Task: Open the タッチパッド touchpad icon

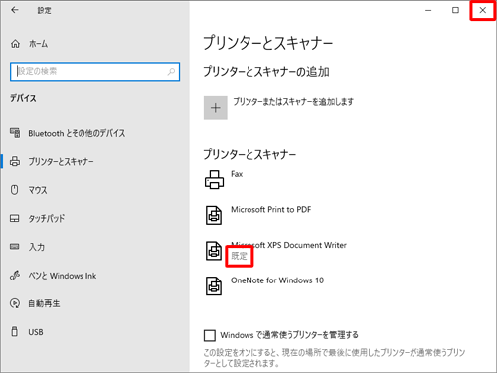Action: [15, 218]
